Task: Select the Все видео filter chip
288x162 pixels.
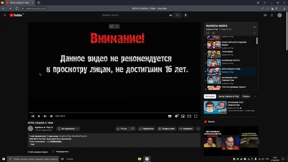Action: (210, 96)
